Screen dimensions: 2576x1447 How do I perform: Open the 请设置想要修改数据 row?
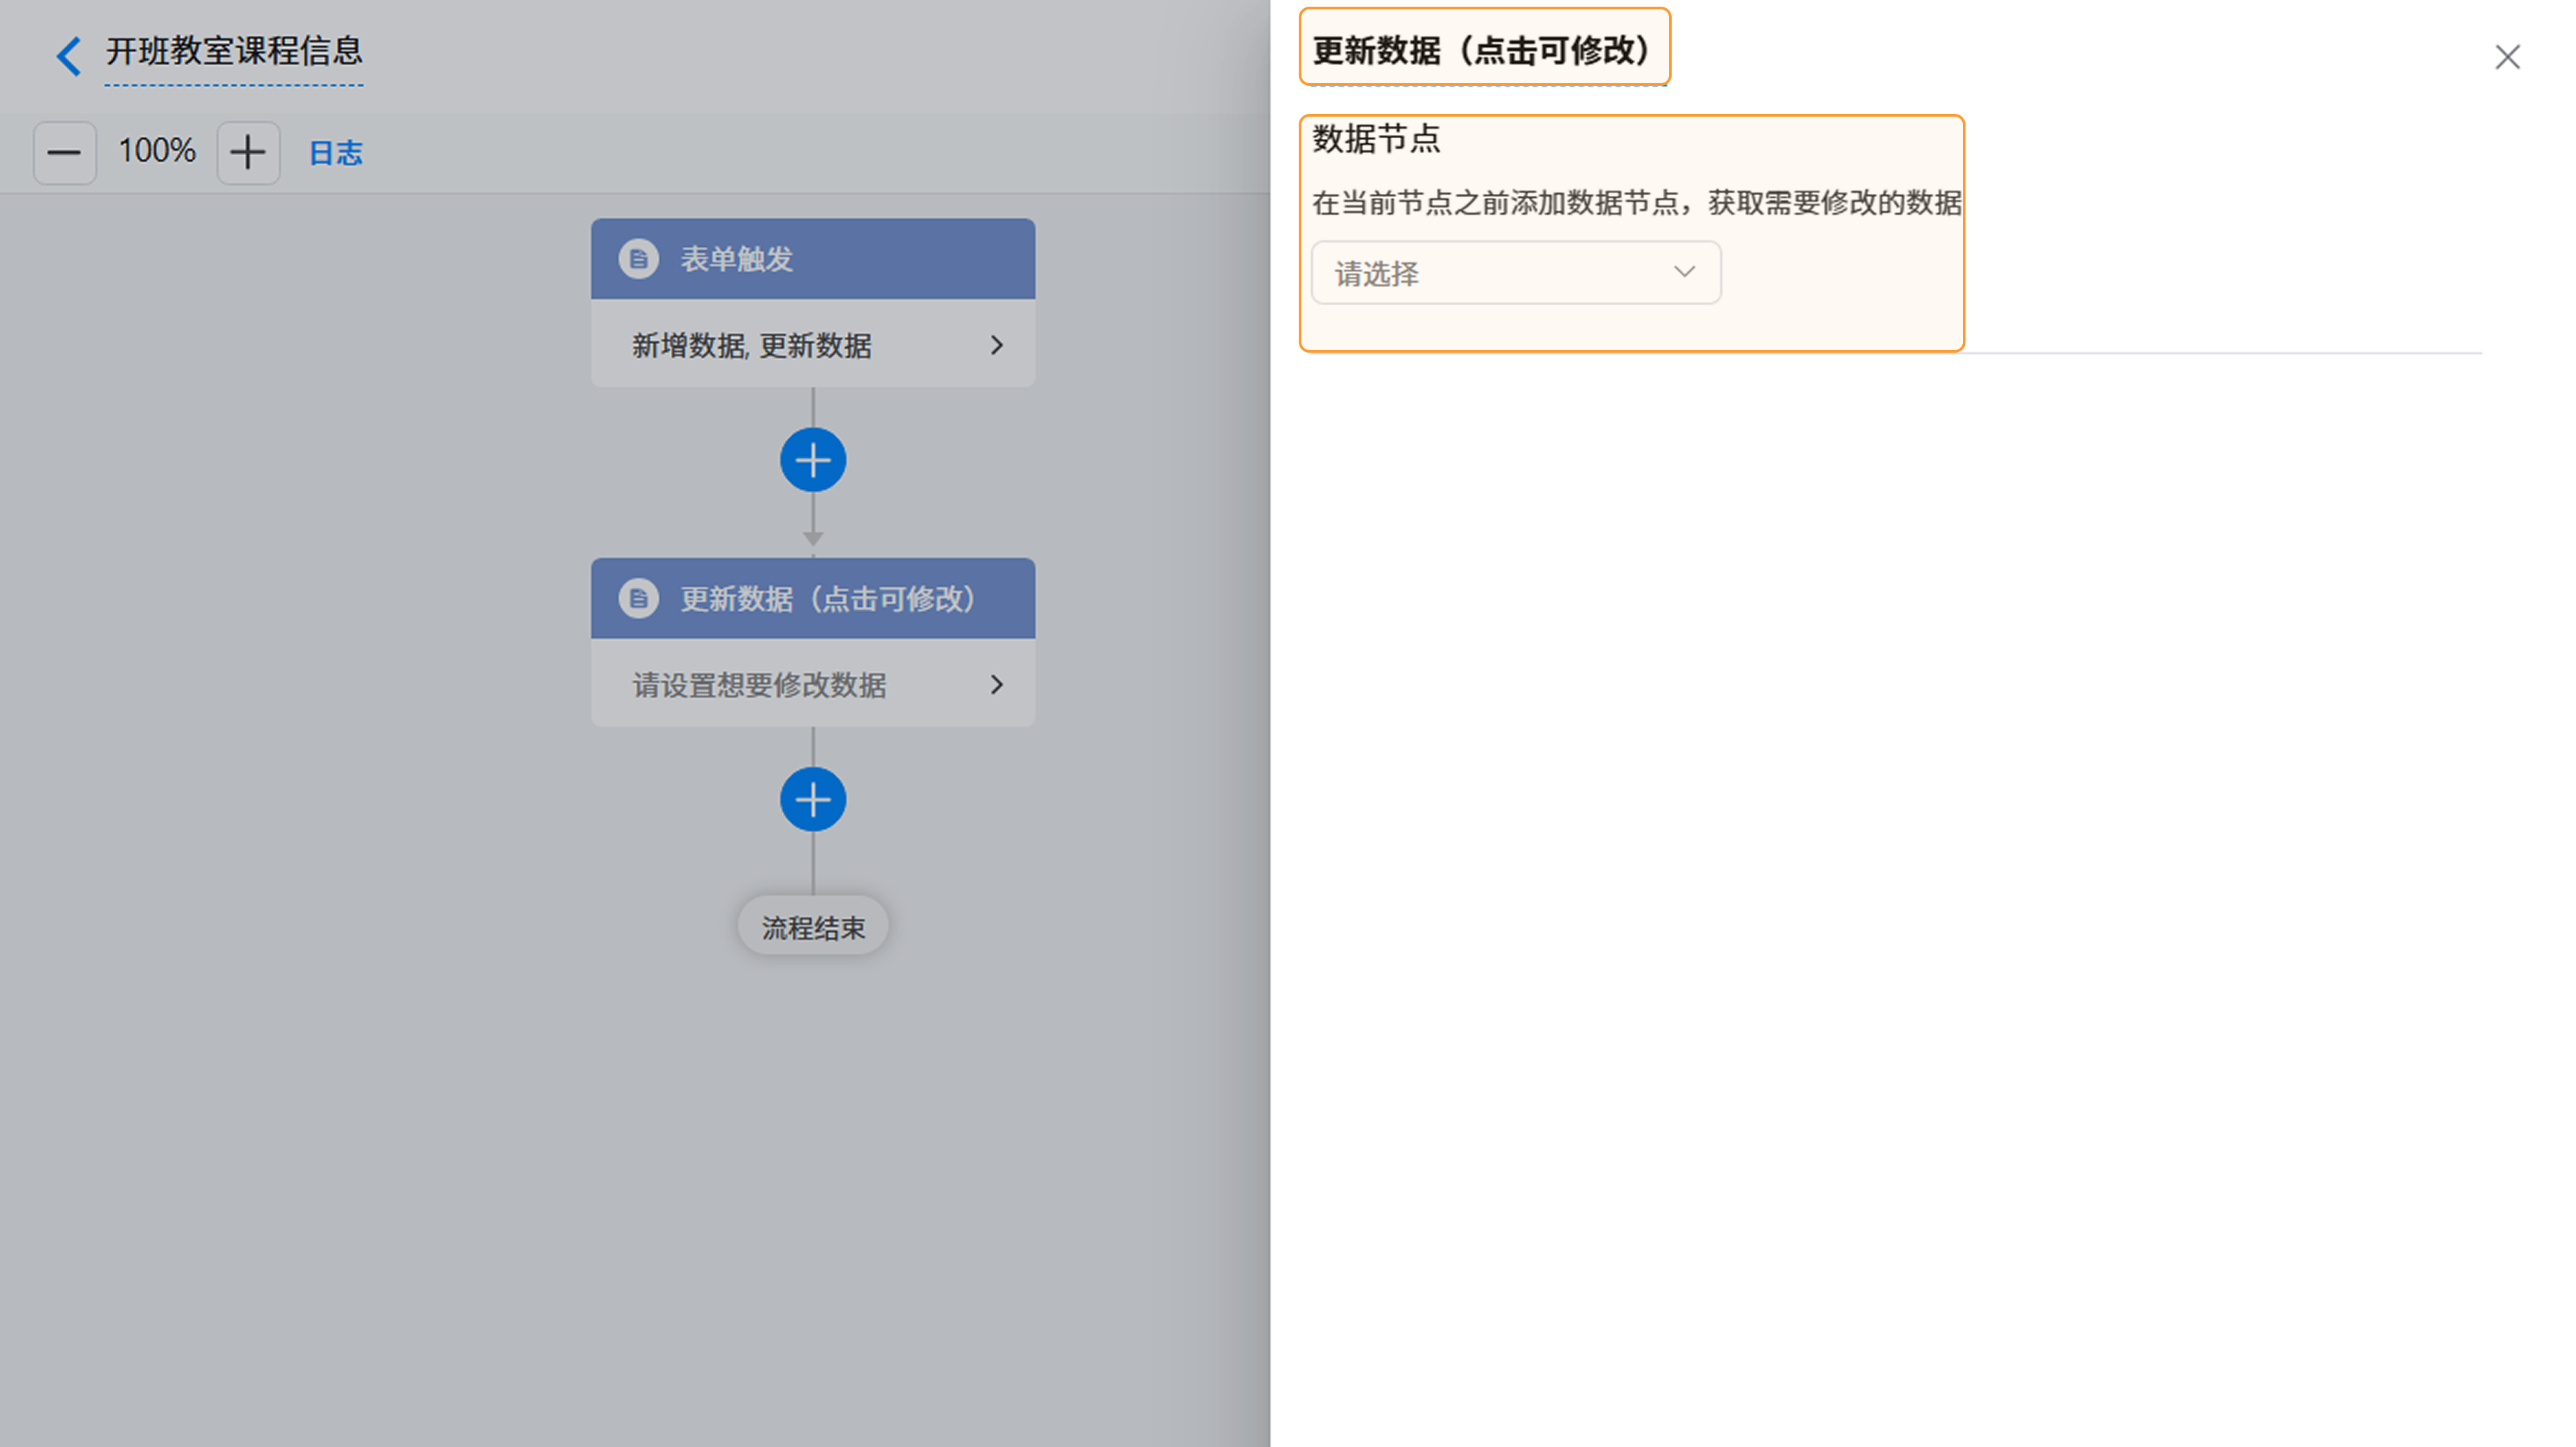click(813, 683)
